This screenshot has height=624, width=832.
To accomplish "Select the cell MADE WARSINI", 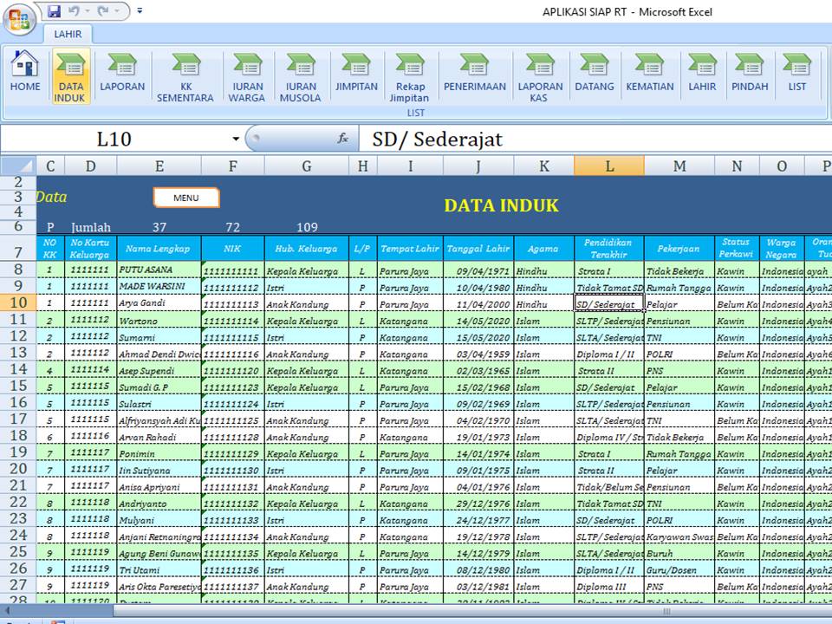I will pos(159,287).
